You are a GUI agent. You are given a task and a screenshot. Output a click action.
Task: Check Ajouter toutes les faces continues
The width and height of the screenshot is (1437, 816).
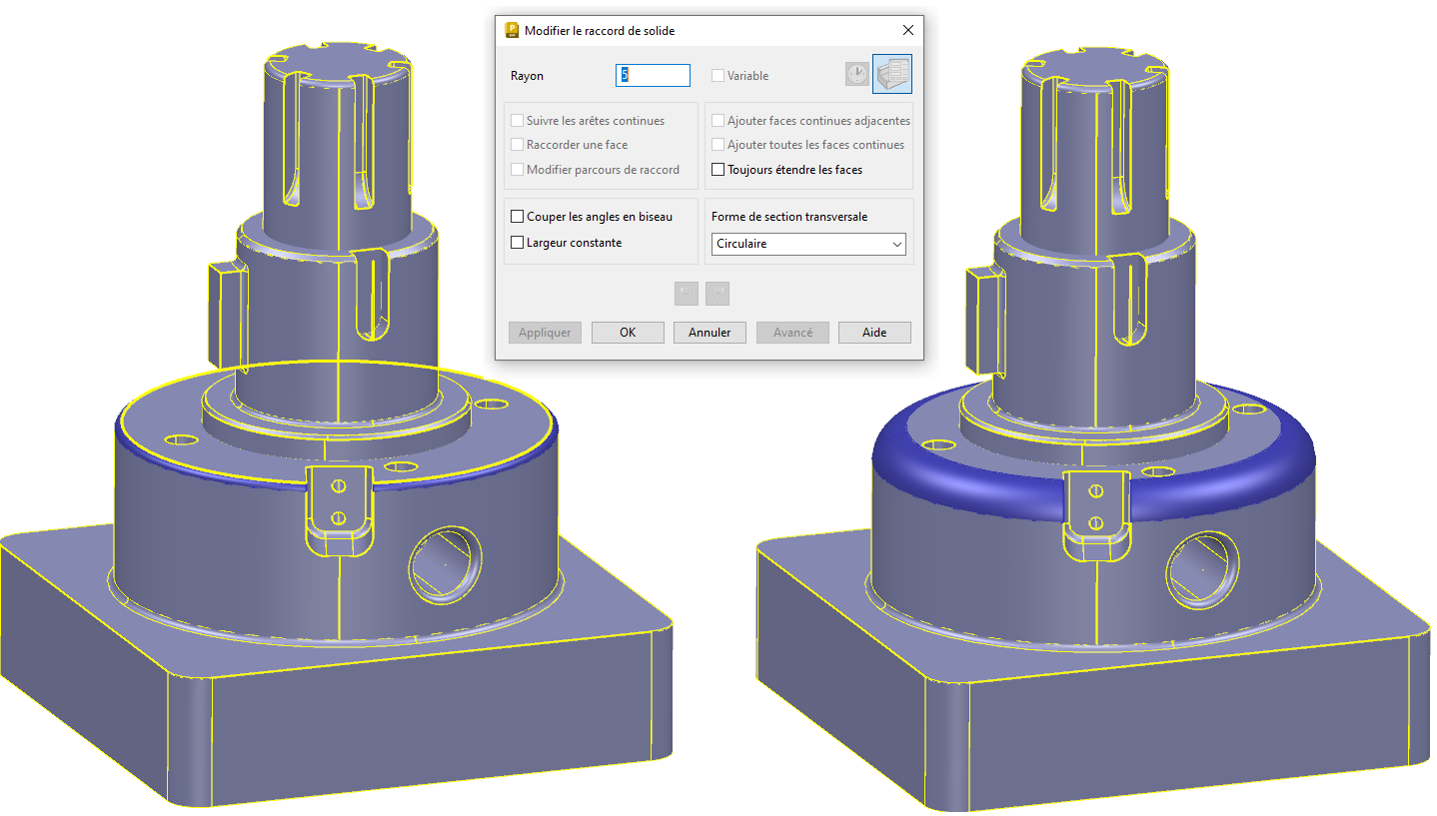718,145
